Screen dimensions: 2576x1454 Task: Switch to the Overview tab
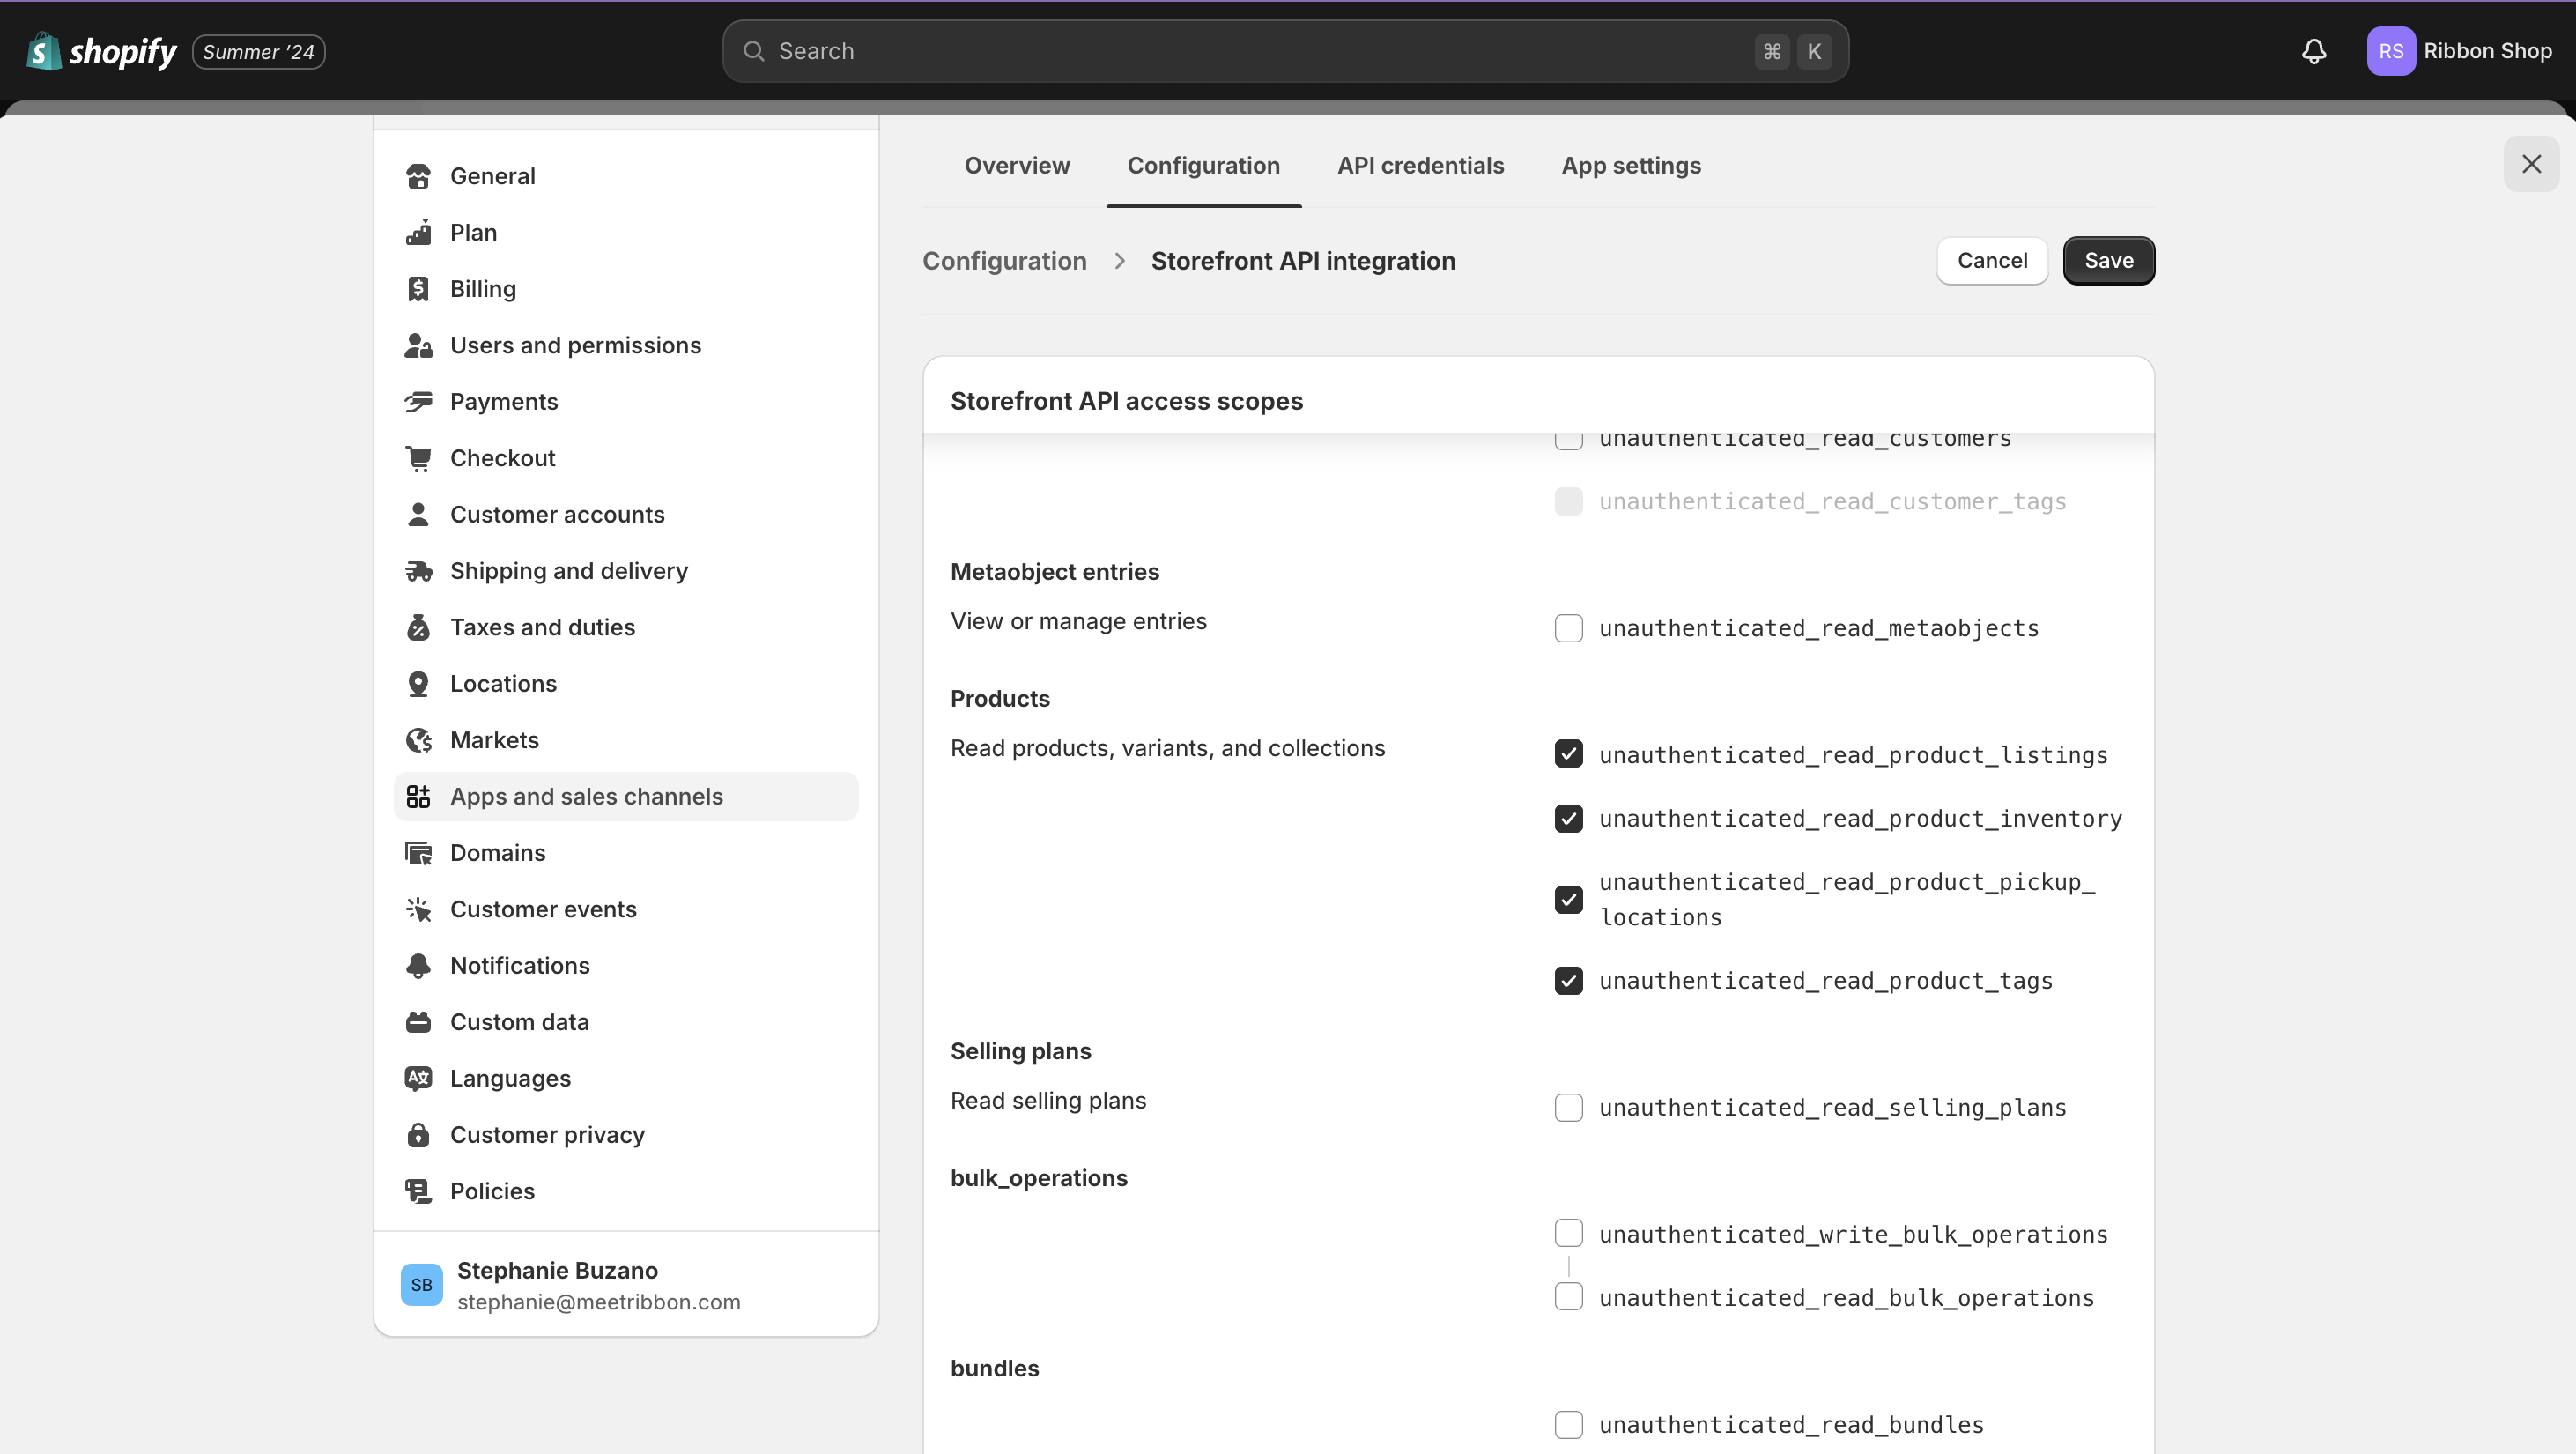click(x=1016, y=166)
